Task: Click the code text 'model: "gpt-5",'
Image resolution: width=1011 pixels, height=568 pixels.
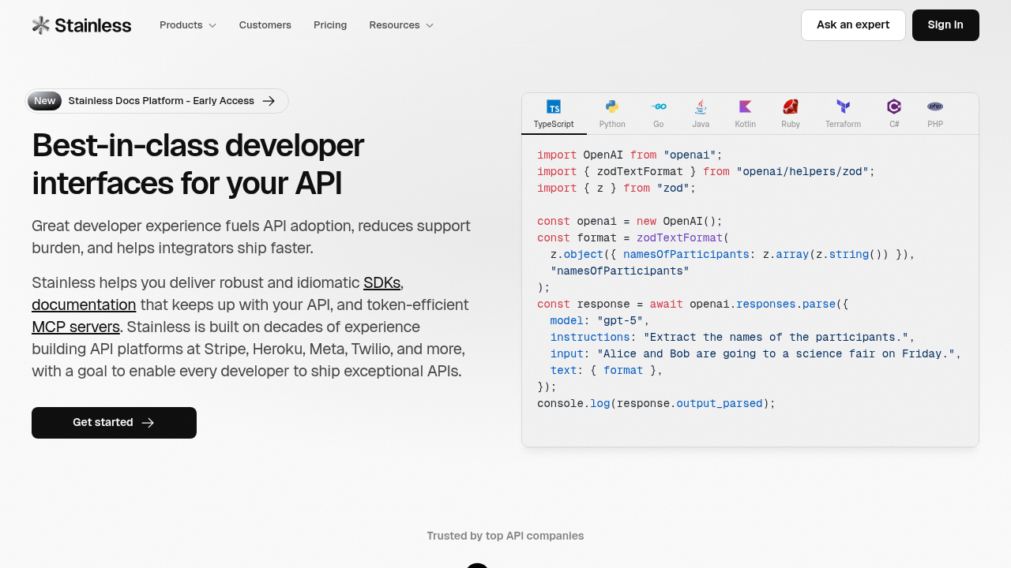Action: (599, 320)
